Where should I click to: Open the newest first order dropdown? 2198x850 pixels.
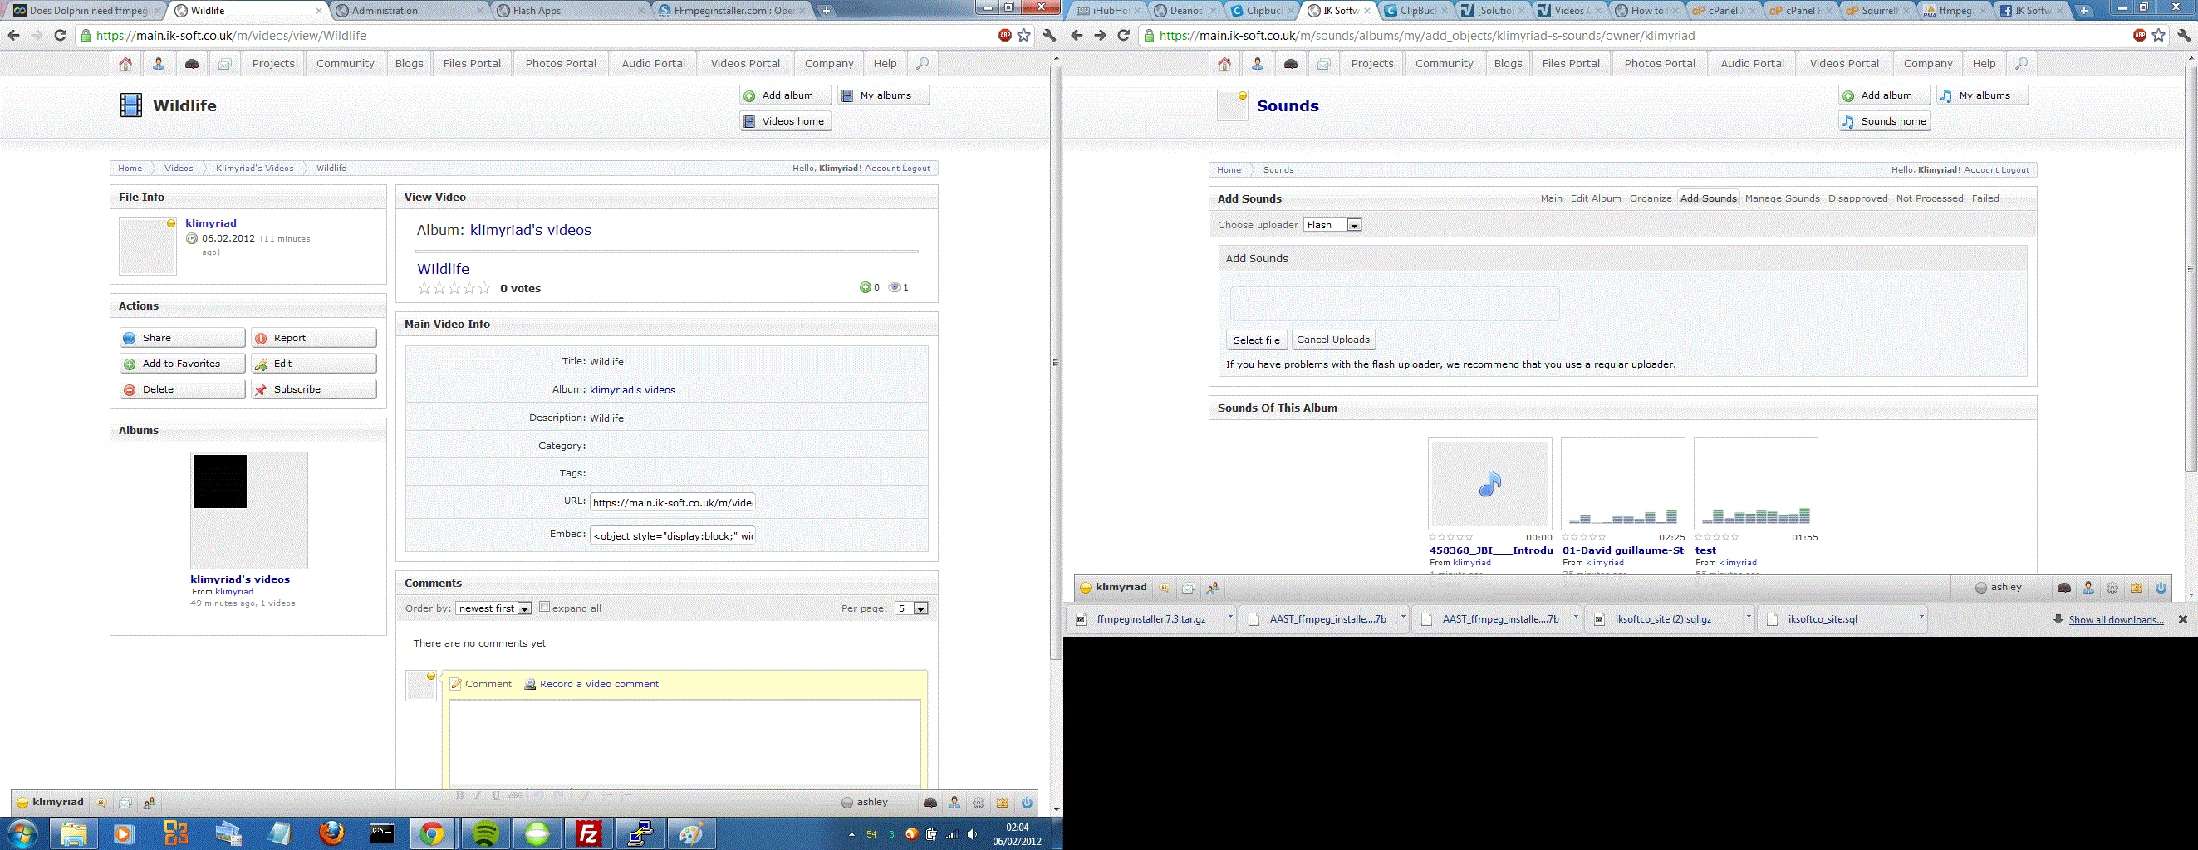494,608
